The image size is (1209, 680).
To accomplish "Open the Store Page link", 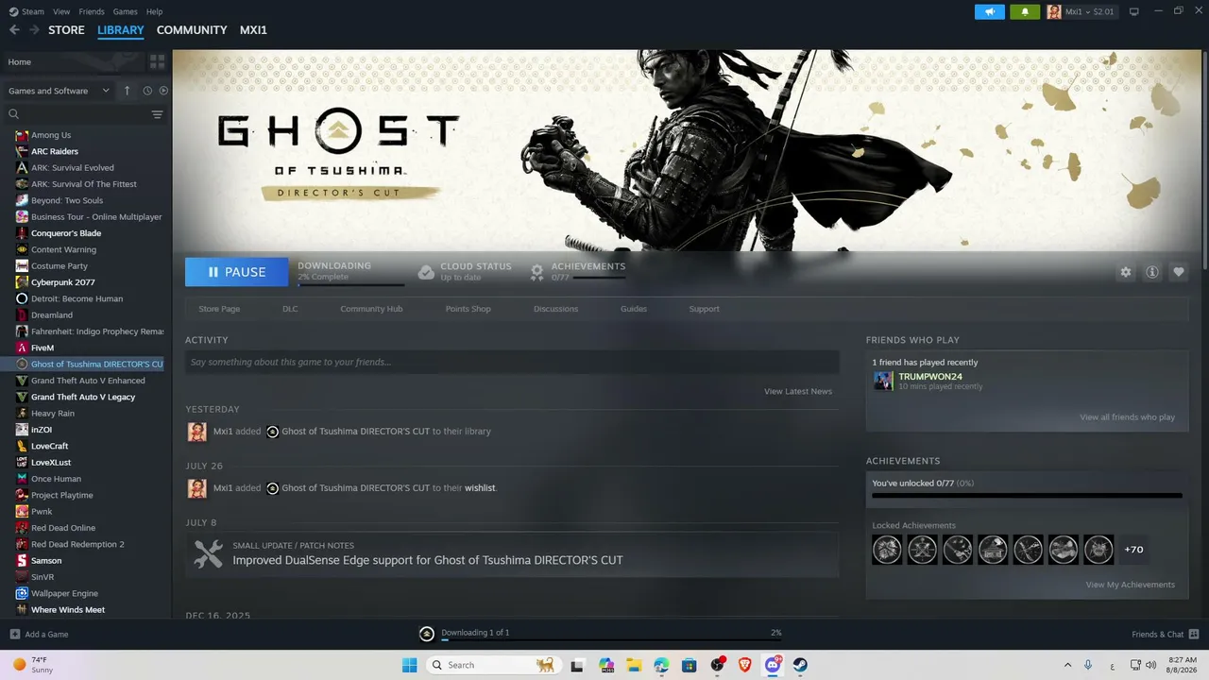I will pos(219,309).
